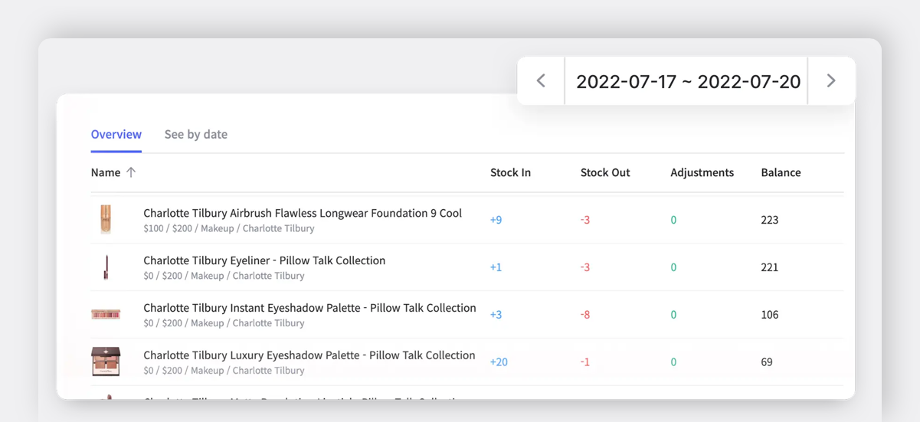Sort by the Stock Out column header
This screenshot has width=920, height=422.
[604, 172]
